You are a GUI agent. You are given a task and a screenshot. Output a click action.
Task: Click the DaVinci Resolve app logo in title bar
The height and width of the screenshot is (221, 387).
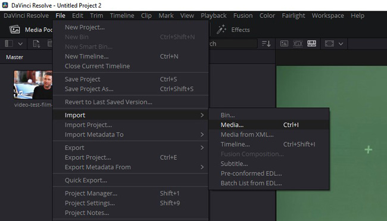tap(5, 5)
